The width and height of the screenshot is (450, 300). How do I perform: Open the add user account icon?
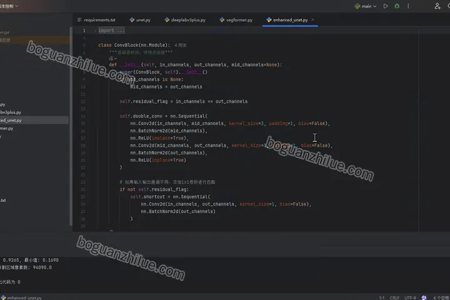437,6
